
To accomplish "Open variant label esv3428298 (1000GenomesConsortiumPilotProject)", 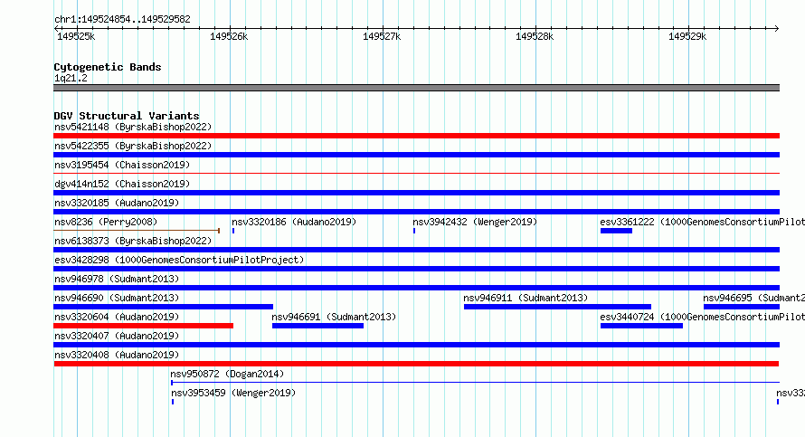I will point(179,260).
